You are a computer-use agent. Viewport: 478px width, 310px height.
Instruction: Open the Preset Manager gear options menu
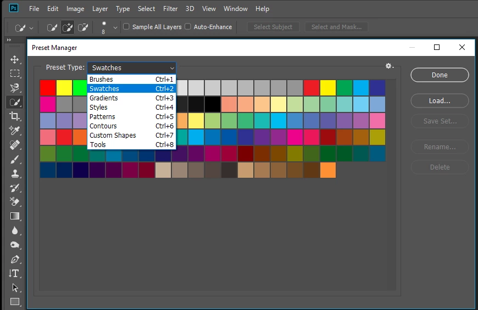pos(390,66)
